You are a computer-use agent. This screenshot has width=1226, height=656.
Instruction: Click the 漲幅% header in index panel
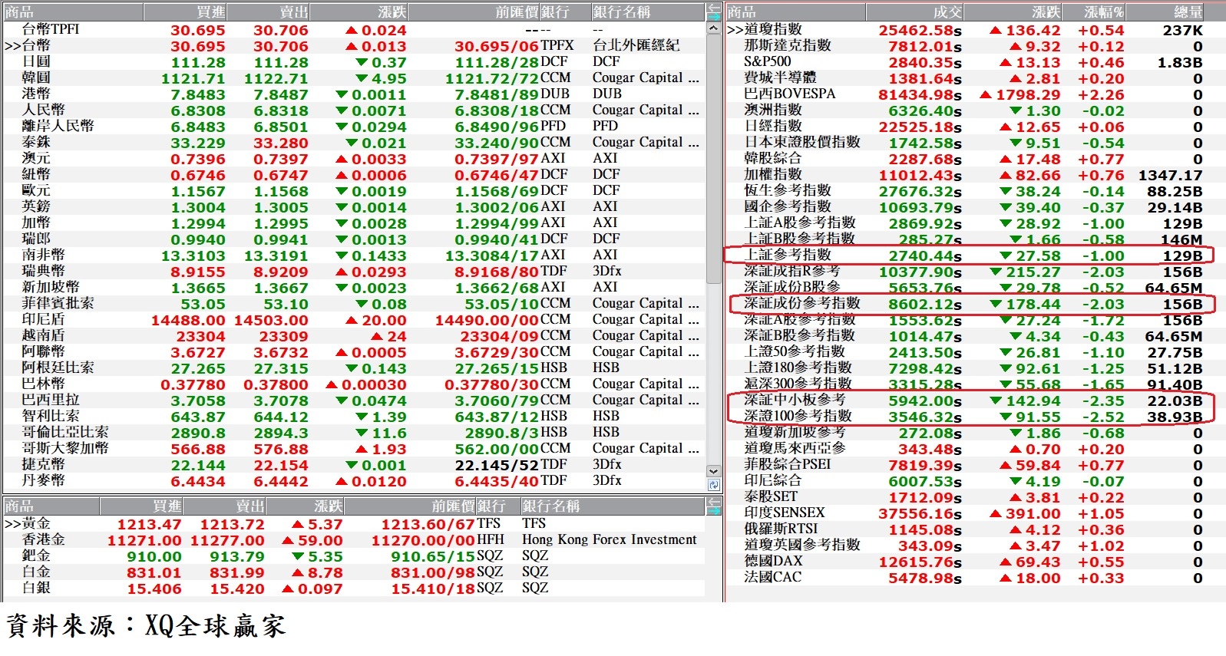tap(1095, 12)
